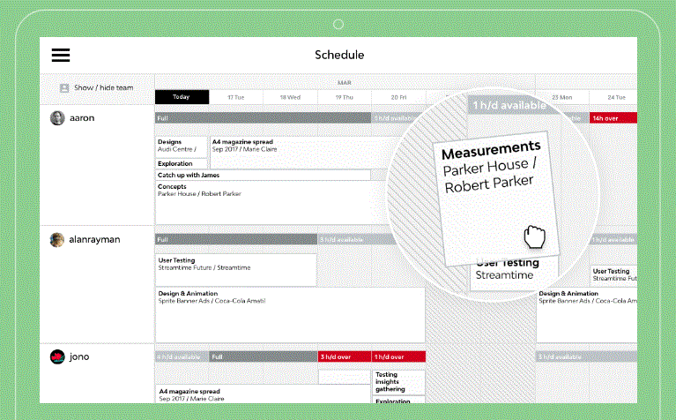The height and width of the screenshot is (420, 676).
Task: Select the 18 Wed date column
Action: click(x=290, y=97)
